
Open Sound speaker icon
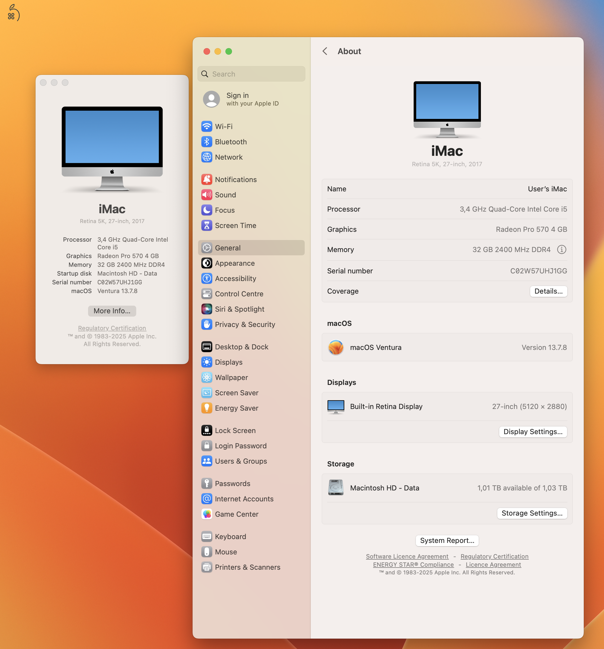tap(207, 195)
